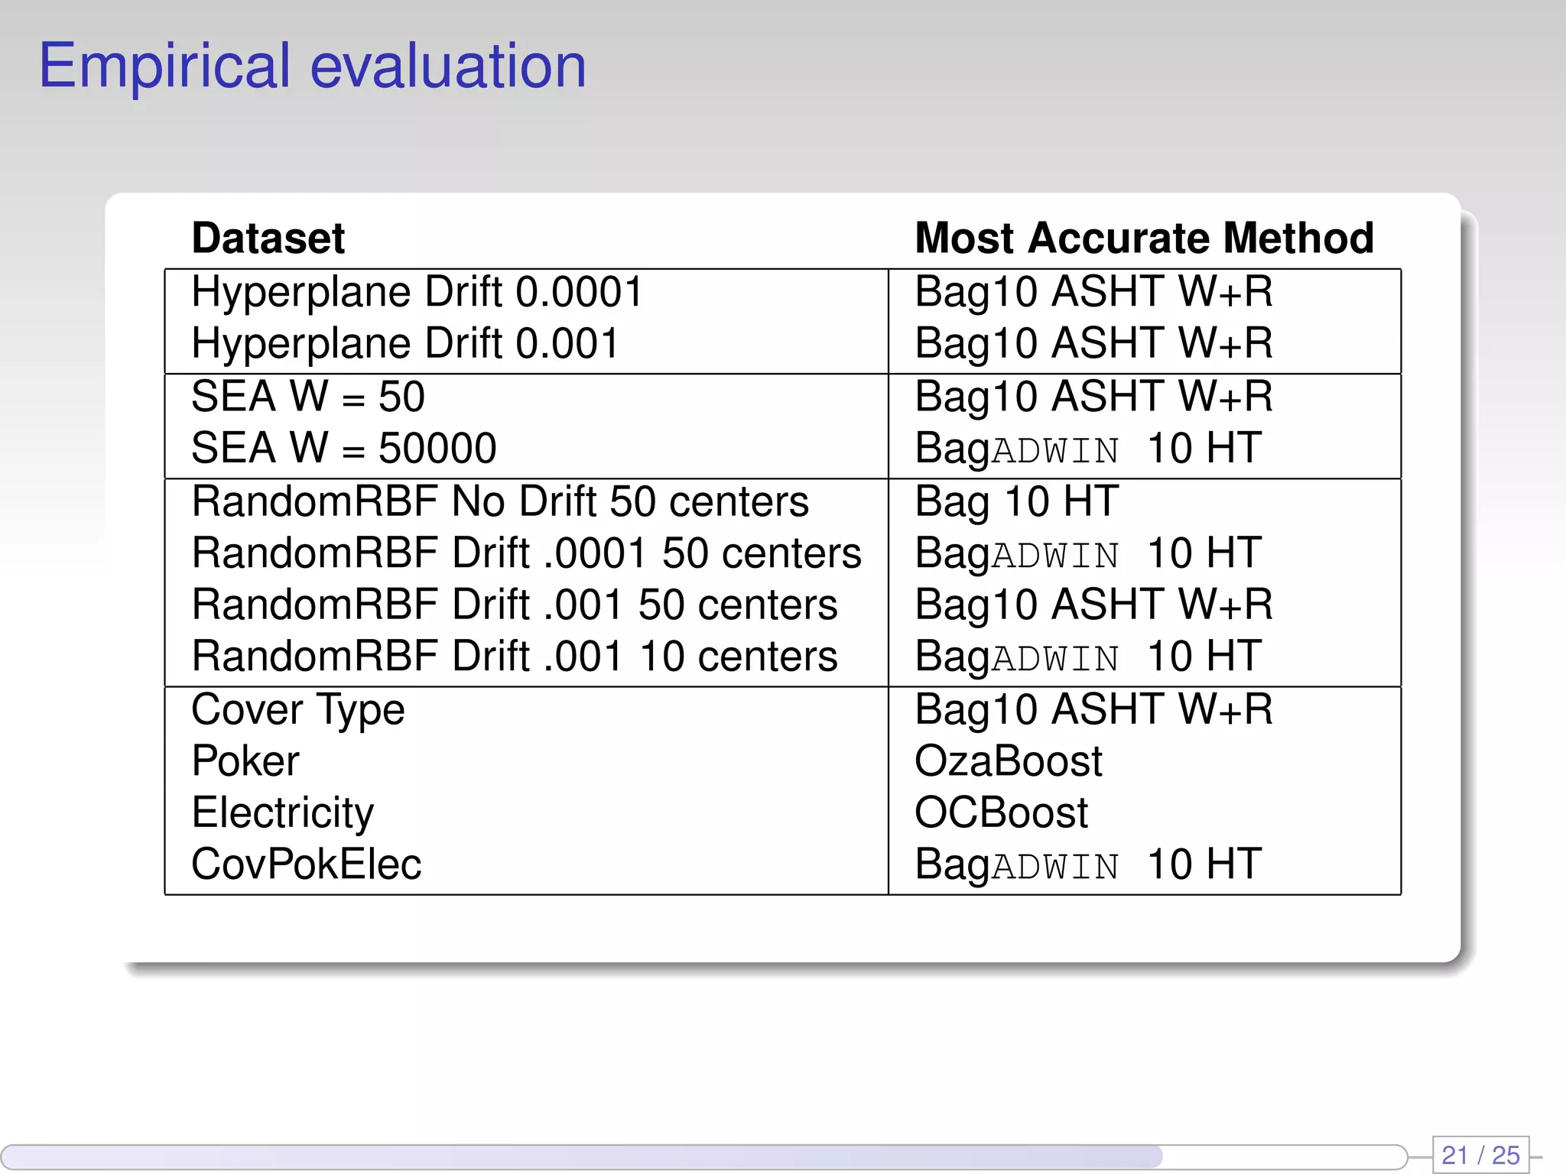
Task: Click the method in the CovPokElec row
Action: pos(1088,866)
